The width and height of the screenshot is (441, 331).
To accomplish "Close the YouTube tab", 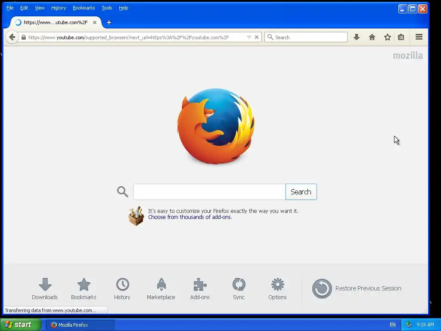I will click(x=95, y=22).
